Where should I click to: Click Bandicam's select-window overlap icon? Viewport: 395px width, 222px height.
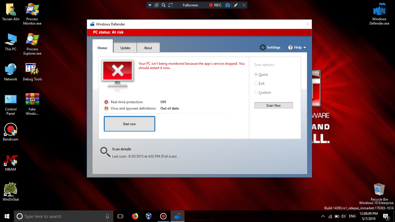point(157,5)
